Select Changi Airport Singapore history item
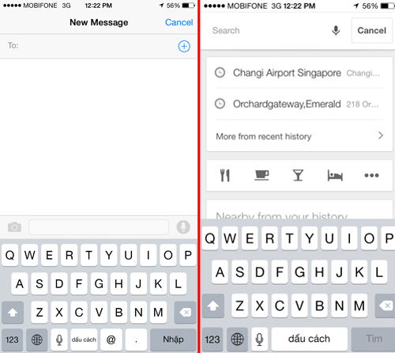 tap(299, 73)
